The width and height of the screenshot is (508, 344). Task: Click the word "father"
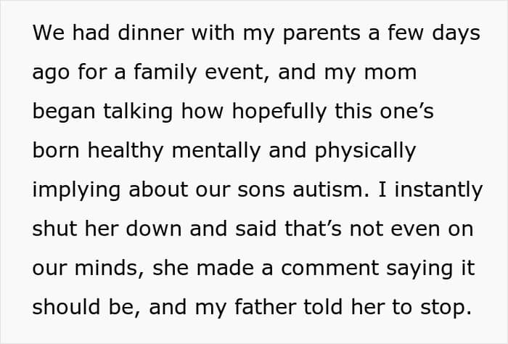click(265, 307)
